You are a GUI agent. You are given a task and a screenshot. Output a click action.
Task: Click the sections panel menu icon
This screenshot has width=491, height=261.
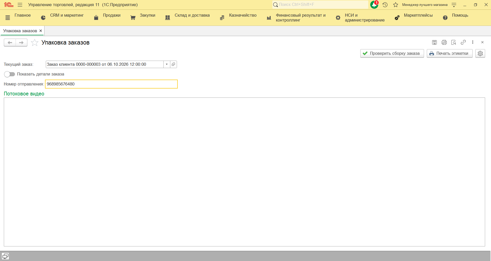click(8, 17)
